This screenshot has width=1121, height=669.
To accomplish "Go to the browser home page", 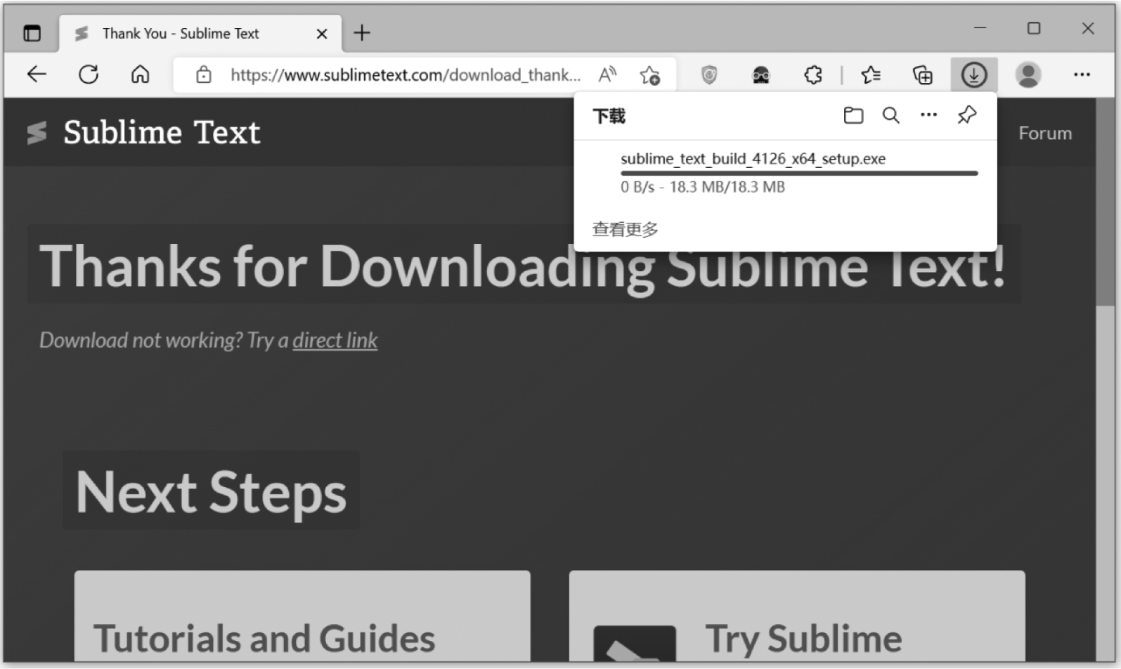I will [x=141, y=74].
